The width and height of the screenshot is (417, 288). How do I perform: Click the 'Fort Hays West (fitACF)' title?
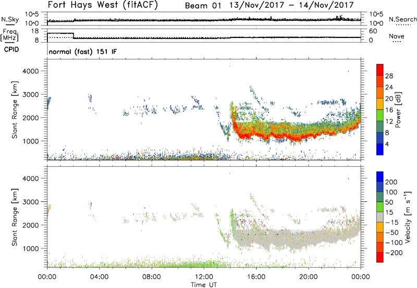coord(103,5)
